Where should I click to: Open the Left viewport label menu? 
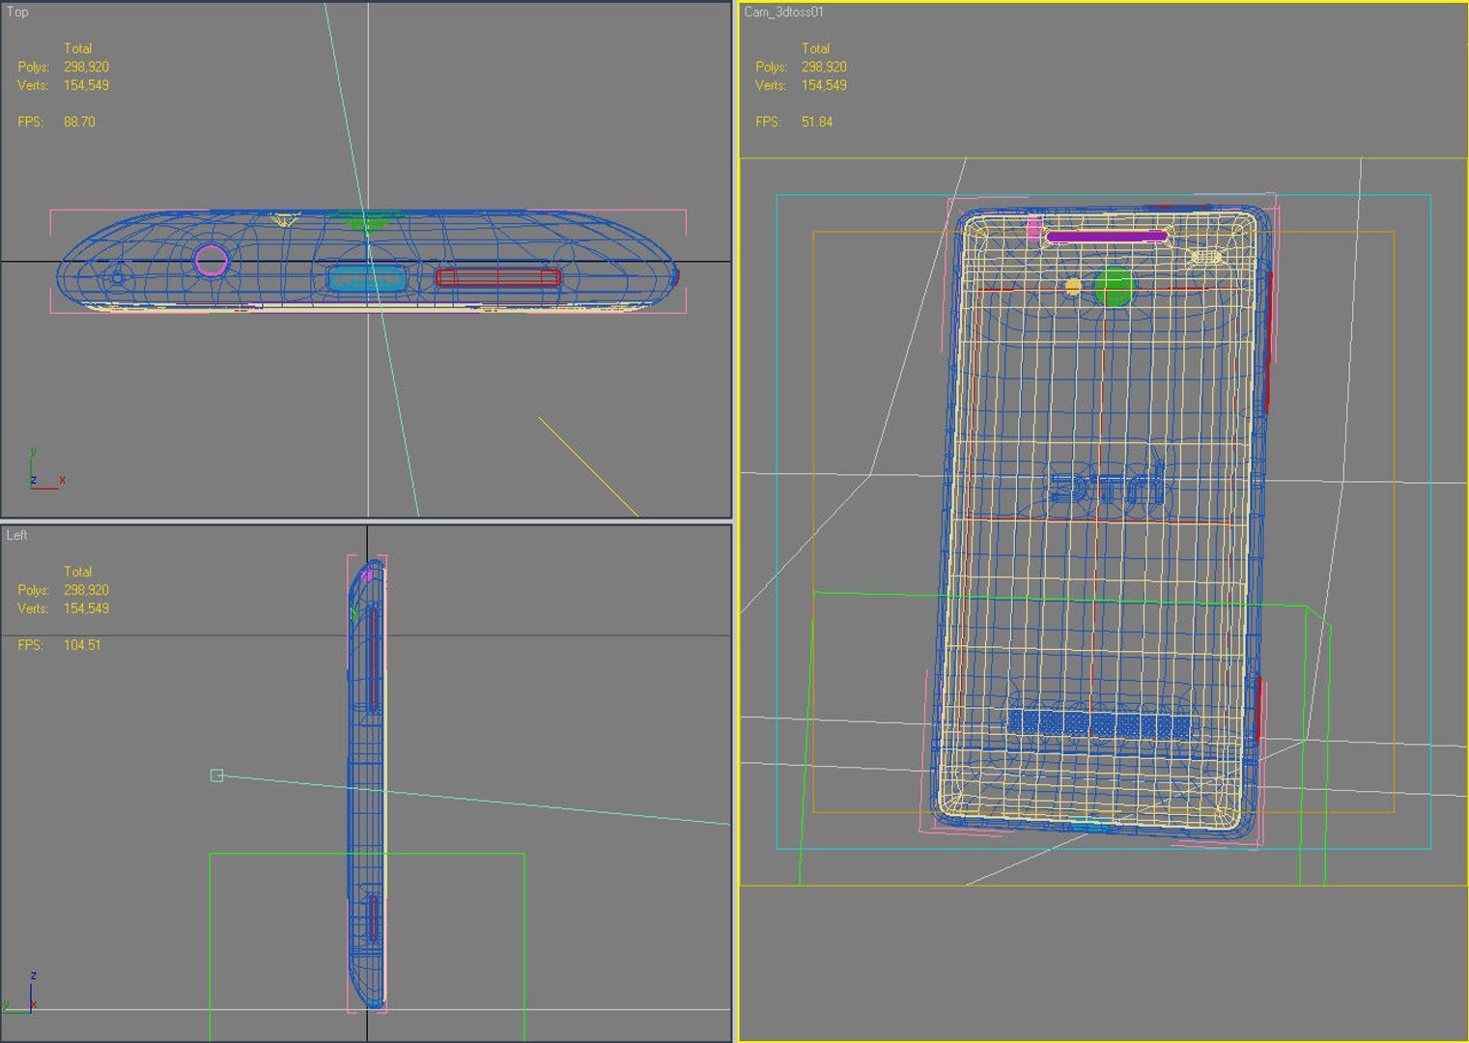pos(17,535)
